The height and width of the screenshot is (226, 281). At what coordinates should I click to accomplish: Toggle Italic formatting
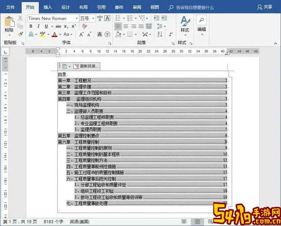pos(38,26)
